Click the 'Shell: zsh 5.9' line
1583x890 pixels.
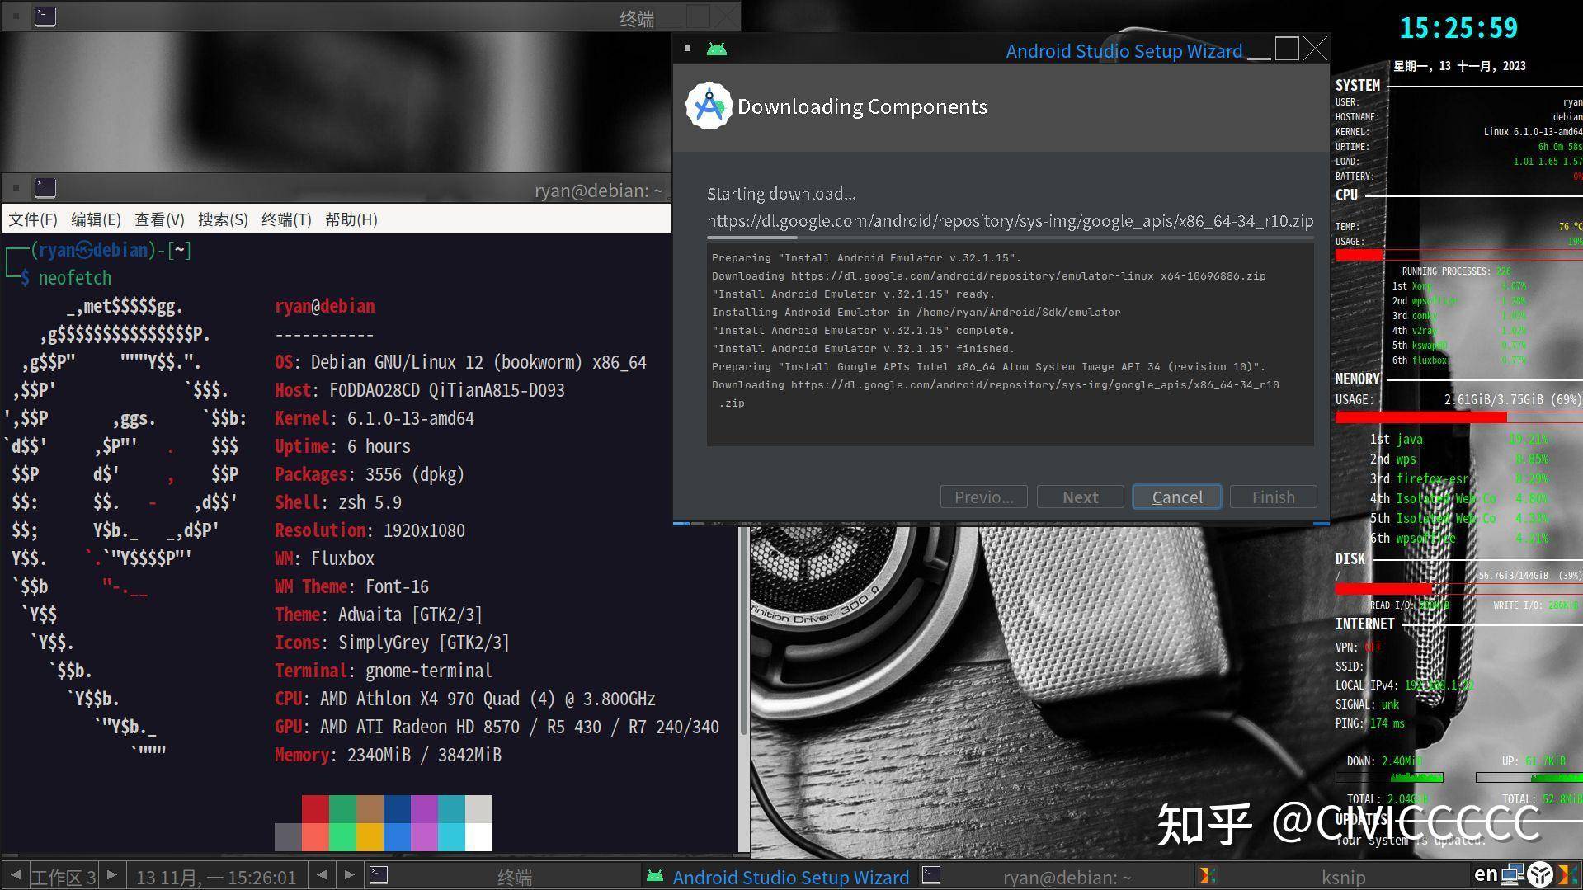click(x=338, y=502)
